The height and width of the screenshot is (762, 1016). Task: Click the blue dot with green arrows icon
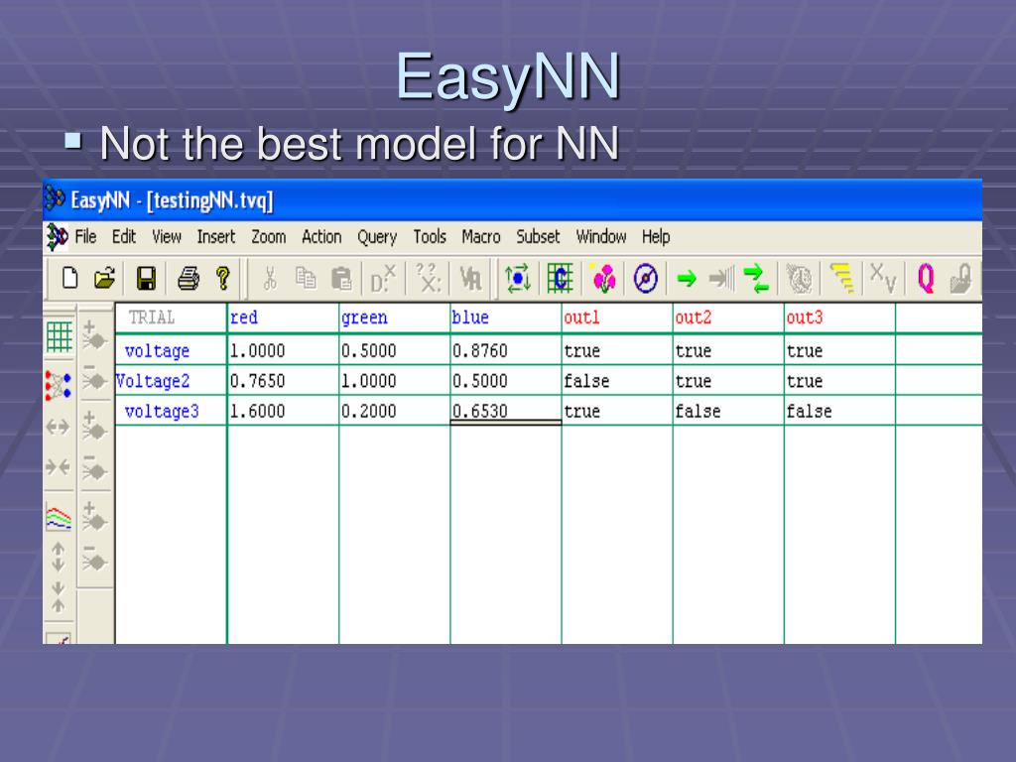(517, 279)
